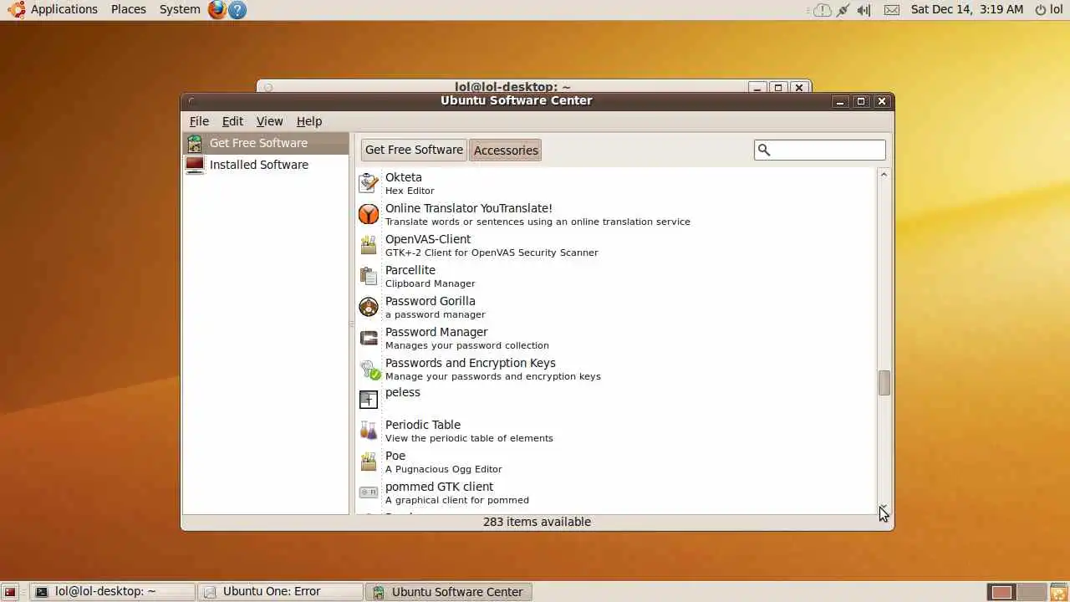Viewport: 1070px width, 602px height.
Task: Click the show desktop icon in bottom panel
Action: [10, 592]
